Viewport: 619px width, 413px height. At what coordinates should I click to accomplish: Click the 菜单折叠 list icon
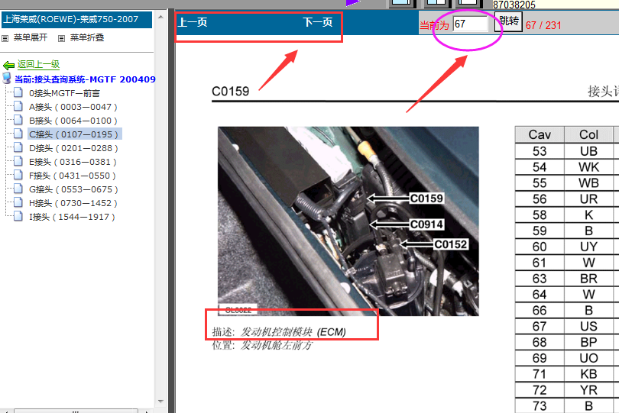(61, 39)
